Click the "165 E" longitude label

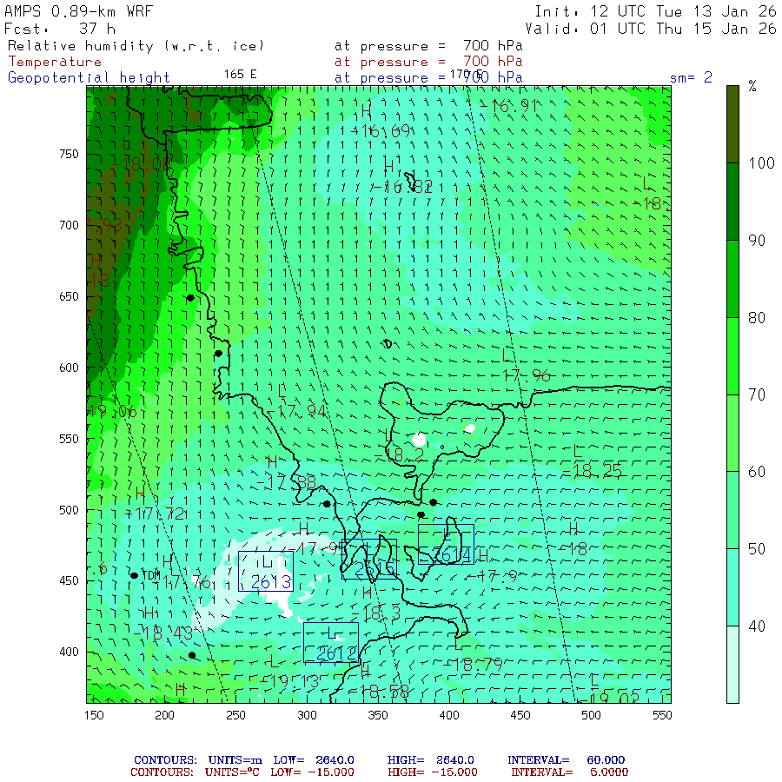tap(240, 75)
